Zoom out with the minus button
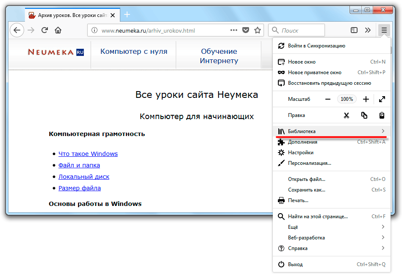 click(x=327, y=99)
